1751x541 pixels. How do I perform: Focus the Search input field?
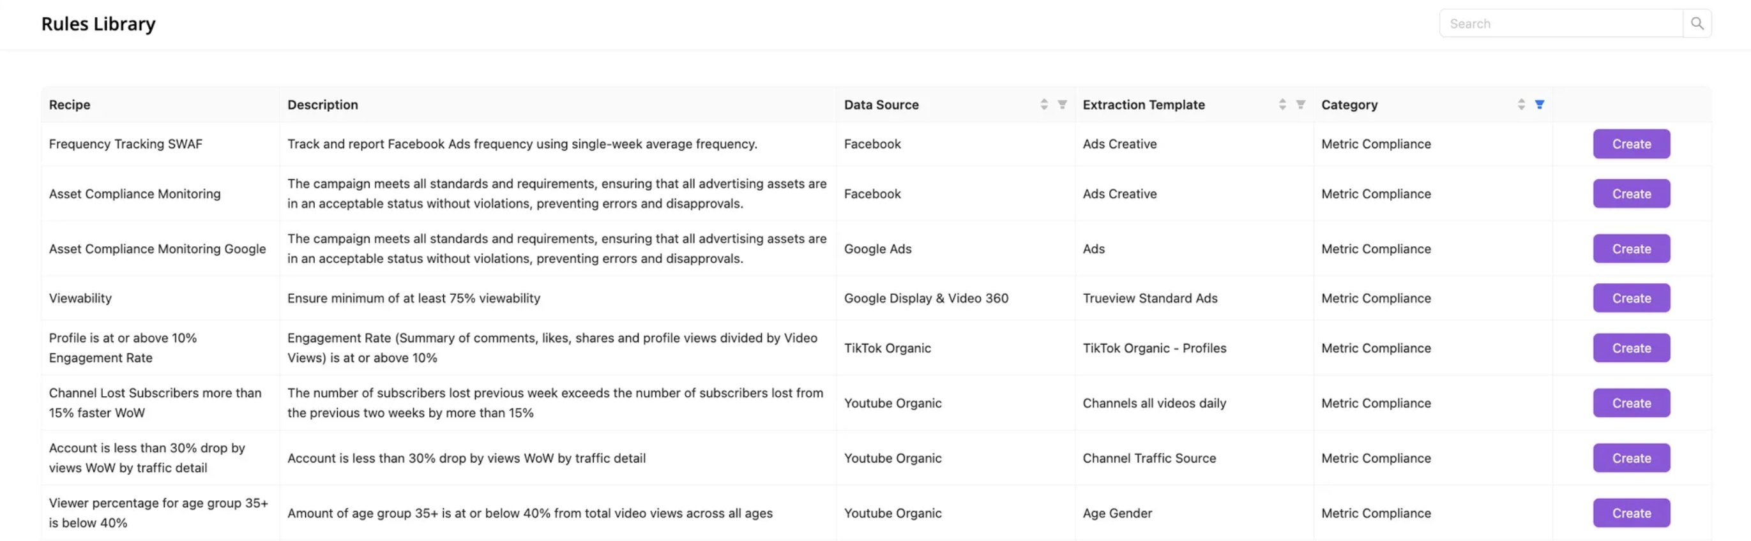(x=1561, y=24)
